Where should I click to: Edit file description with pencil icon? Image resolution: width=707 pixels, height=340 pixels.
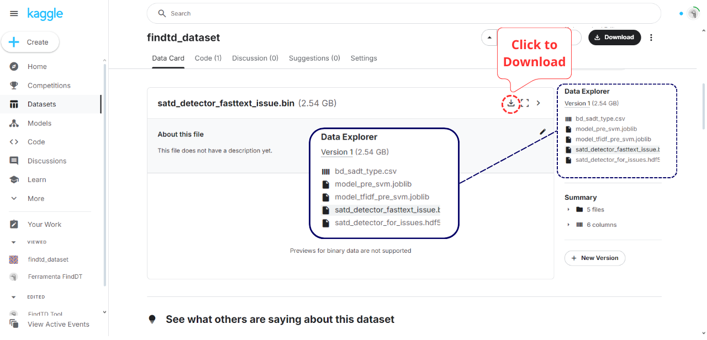tap(542, 131)
